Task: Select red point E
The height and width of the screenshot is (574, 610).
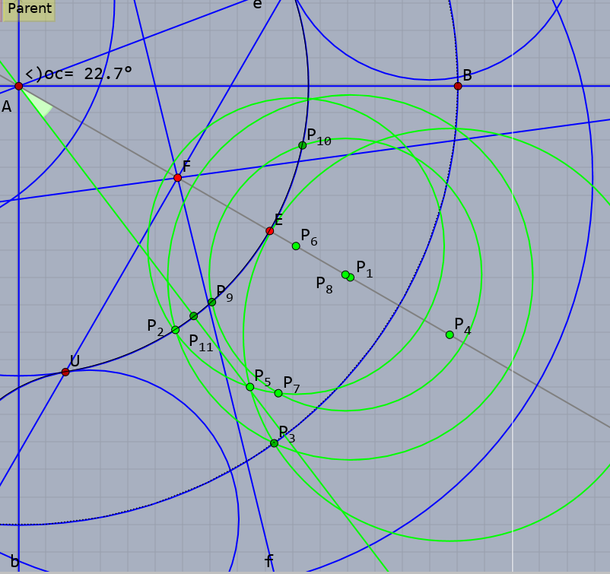Action: [x=269, y=231]
